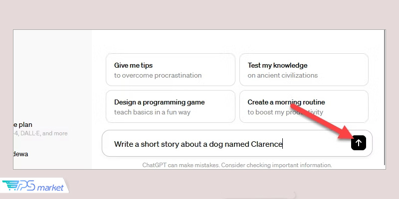
Task: Send the message with the black up-arrow button
Action: [358, 143]
